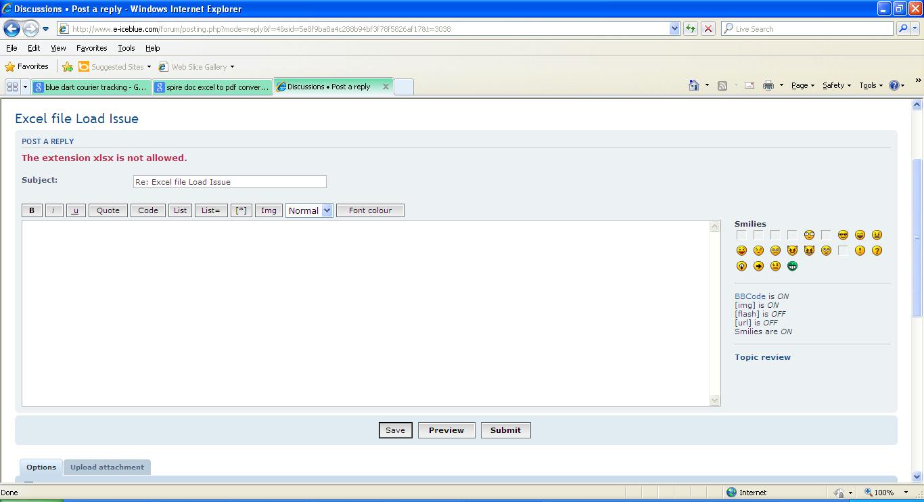Switch to the Upload attachment tab
924x502 pixels.
(x=107, y=467)
